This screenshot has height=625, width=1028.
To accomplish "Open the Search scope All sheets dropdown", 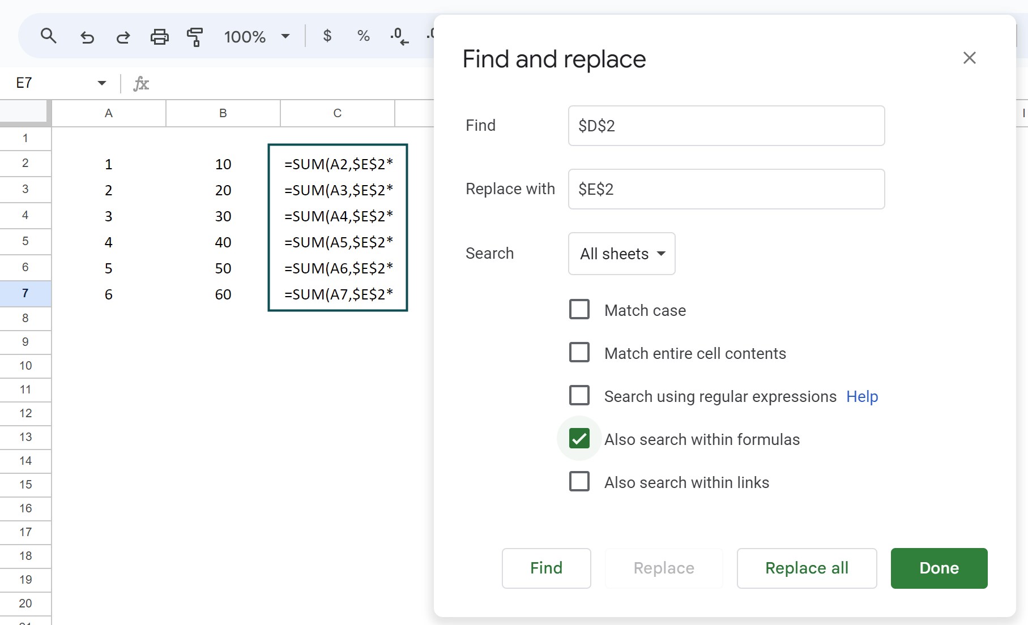I will tap(621, 254).
